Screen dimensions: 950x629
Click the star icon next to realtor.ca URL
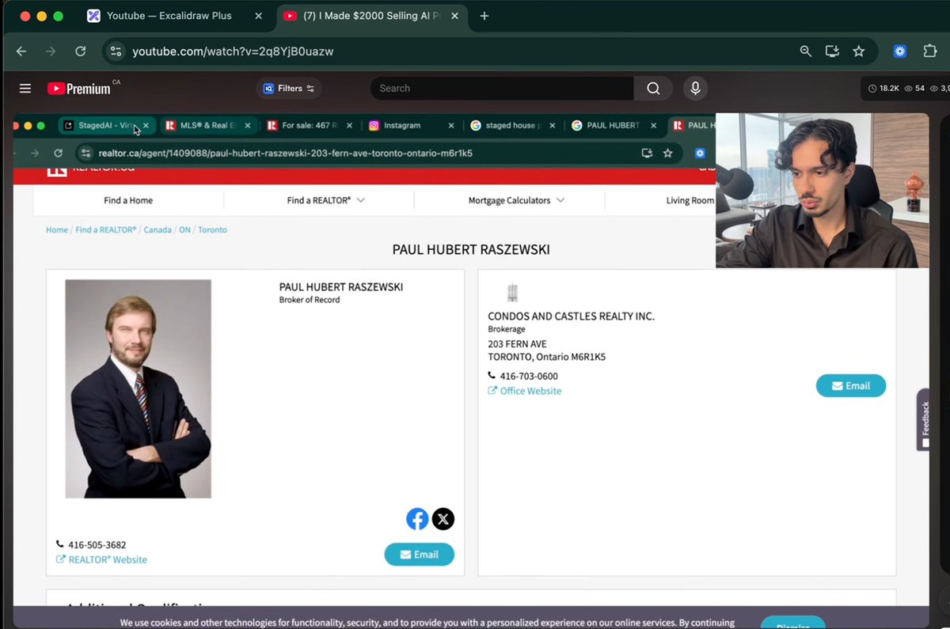pyautogui.click(x=668, y=153)
